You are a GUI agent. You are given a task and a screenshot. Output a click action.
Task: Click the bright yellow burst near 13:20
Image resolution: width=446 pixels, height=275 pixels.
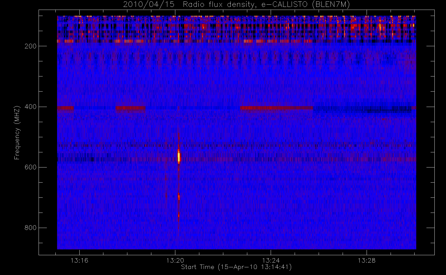click(179, 157)
